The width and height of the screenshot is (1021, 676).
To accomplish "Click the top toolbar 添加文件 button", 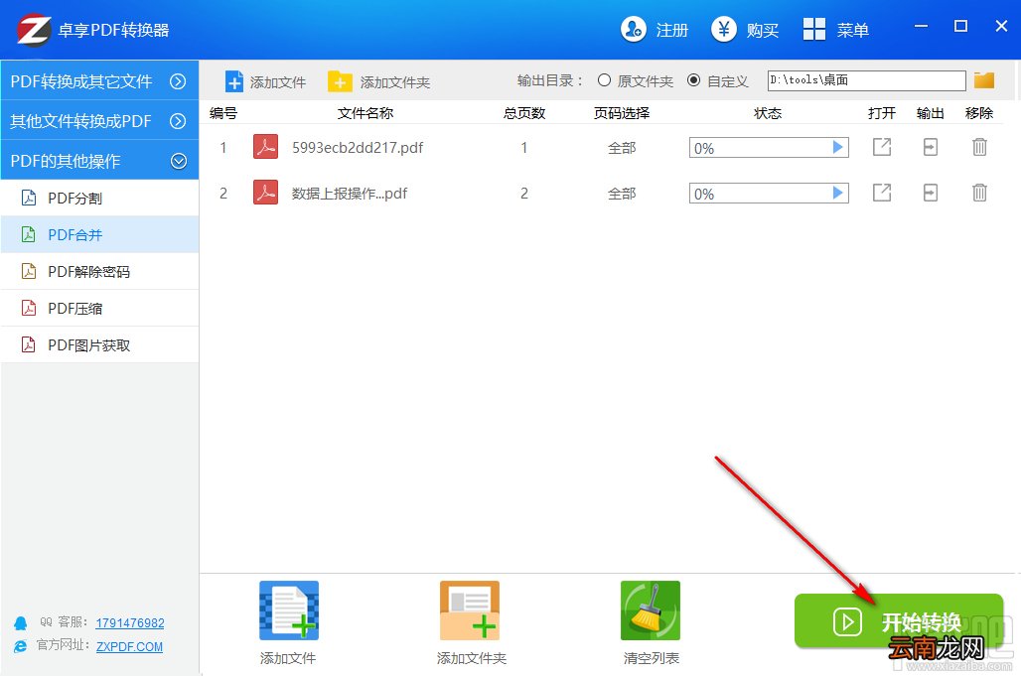I will point(265,82).
